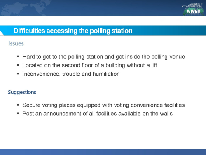This screenshot has height=155, width=206.
Task: Click the white triangle at title bar's left
Action: tap(2, 33)
